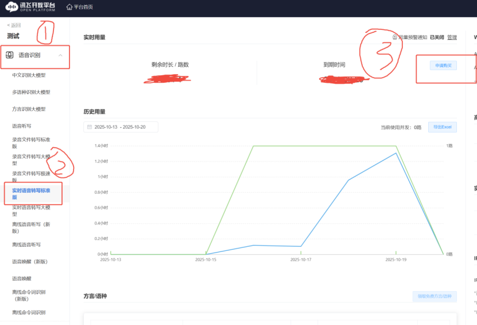Click the chart data point at 2025-10-19
Image resolution: width=477 pixels, height=325 pixels.
pos(395,153)
